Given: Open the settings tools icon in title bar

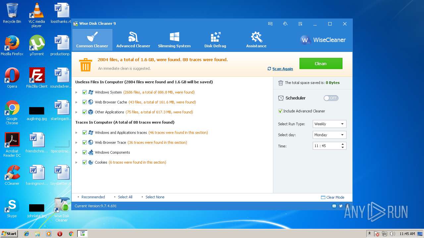Looking at the screenshot, I should click(285, 24).
